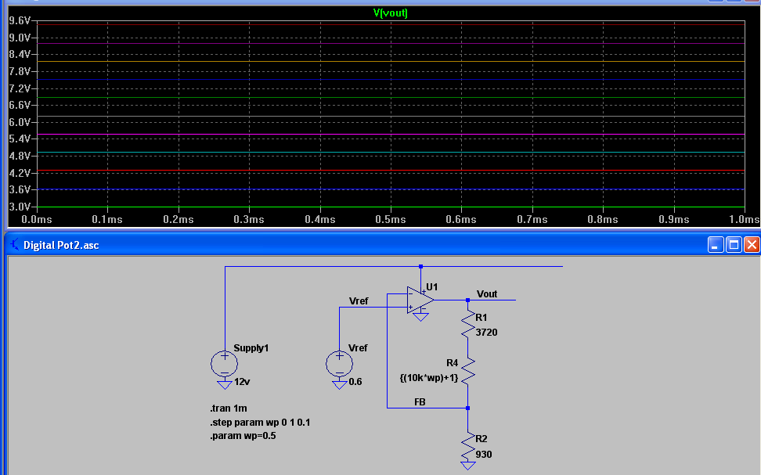This screenshot has width=761, height=475.
Task: Click the 0.0ms time axis label
Action: [x=36, y=219]
